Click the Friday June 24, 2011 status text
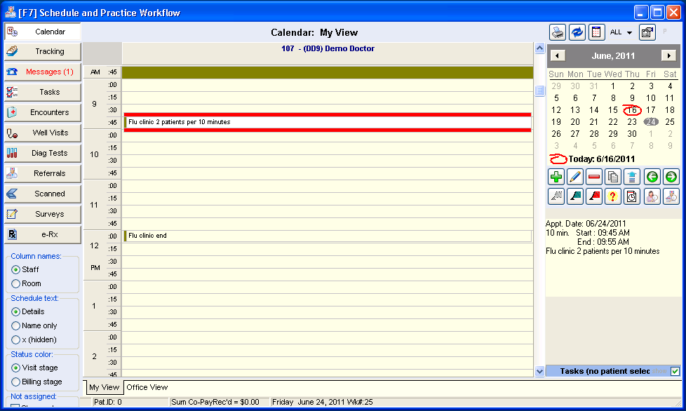 coord(323,403)
